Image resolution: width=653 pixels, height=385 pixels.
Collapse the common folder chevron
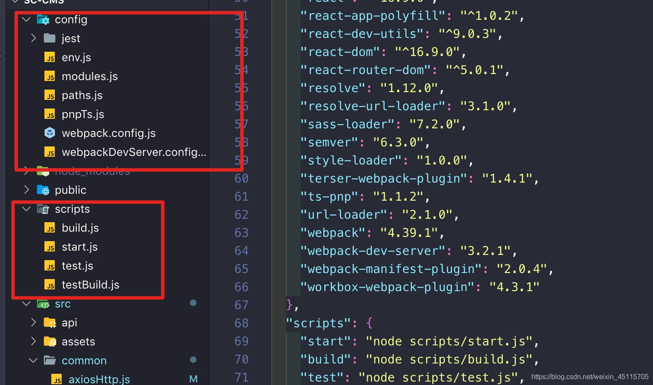33,360
